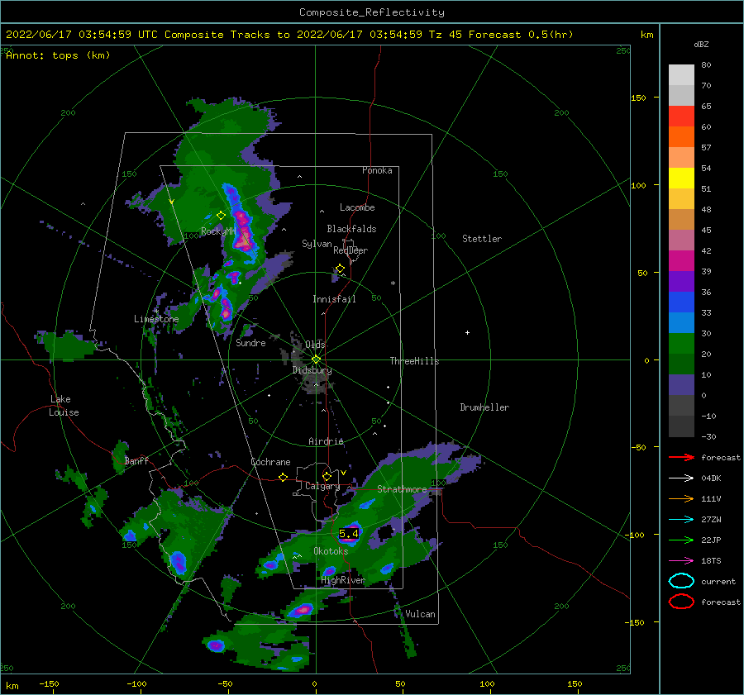Click the white asterisk marker east of Innisfail

click(393, 283)
